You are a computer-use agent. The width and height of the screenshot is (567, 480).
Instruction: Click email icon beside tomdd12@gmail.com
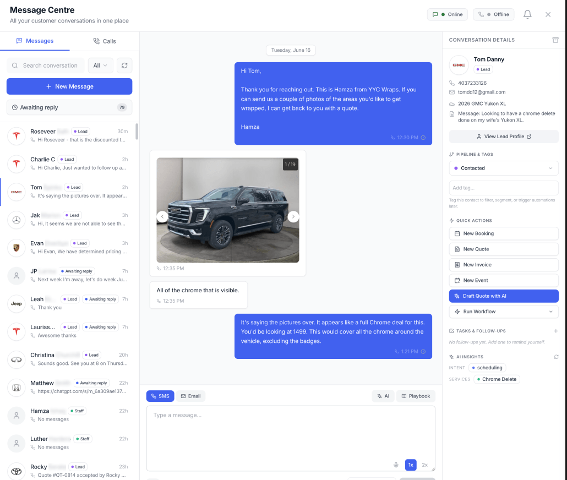click(451, 92)
